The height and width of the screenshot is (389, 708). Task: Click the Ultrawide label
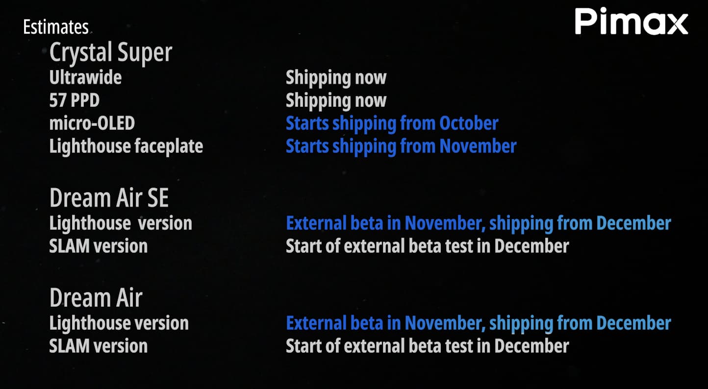(x=85, y=77)
